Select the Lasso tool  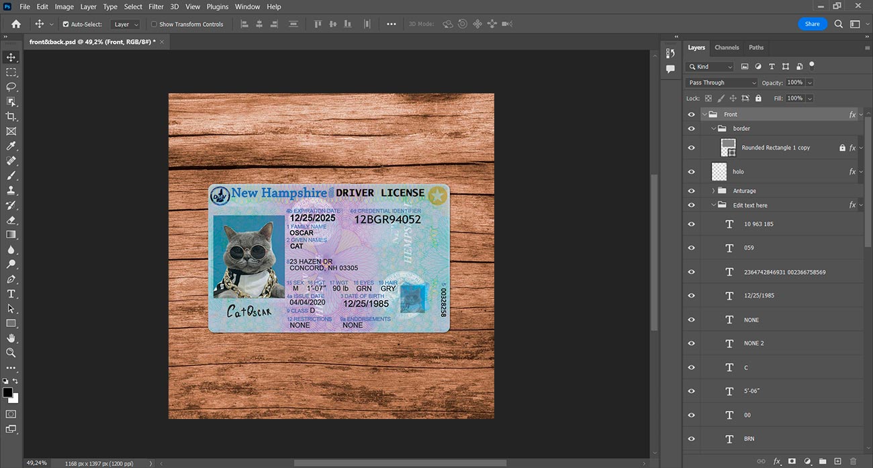click(x=11, y=87)
